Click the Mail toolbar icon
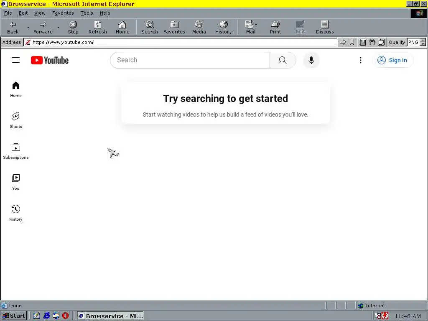This screenshot has width=428, height=321. click(x=250, y=27)
